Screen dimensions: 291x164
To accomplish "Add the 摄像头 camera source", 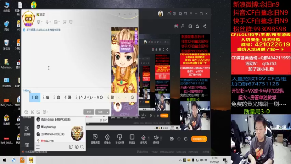I will pos(107,139).
